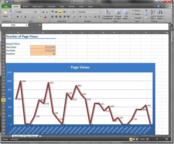This screenshot has height=144, width=174.
Task: Click the Cut scissors icon
Action: pos(11,11)
